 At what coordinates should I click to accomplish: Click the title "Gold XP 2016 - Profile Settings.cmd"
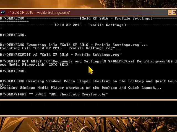click(40, 12)
